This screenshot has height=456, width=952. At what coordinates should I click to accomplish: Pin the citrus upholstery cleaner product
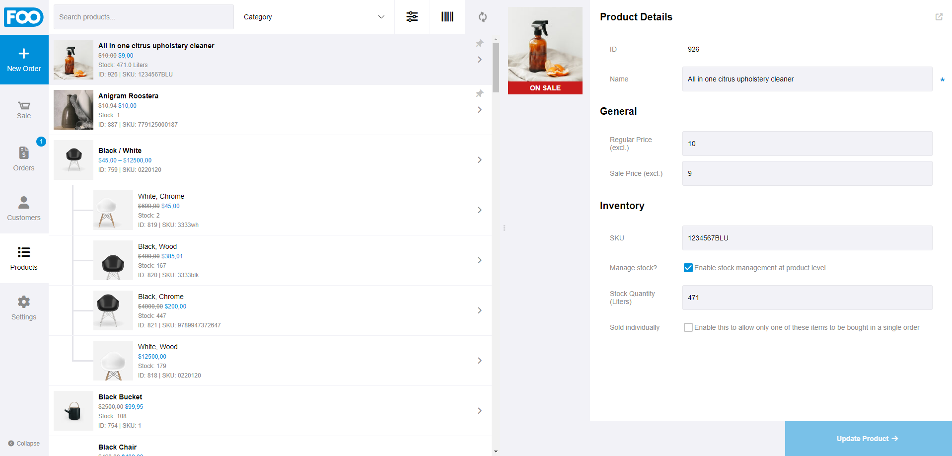coord(480,43)
